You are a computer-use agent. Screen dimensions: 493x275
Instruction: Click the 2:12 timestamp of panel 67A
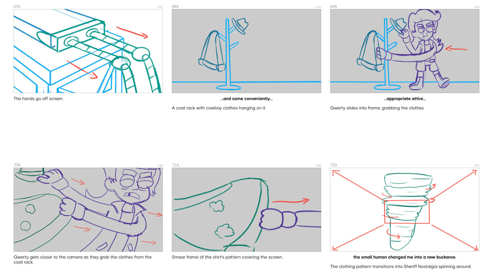(160, 7)
